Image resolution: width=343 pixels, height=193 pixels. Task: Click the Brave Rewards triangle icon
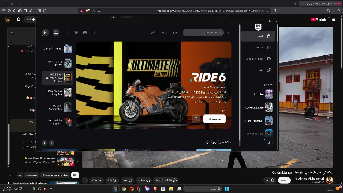tap(81, 11)
